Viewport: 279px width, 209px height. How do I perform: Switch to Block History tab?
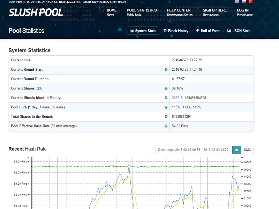click(x=176, y=31)
